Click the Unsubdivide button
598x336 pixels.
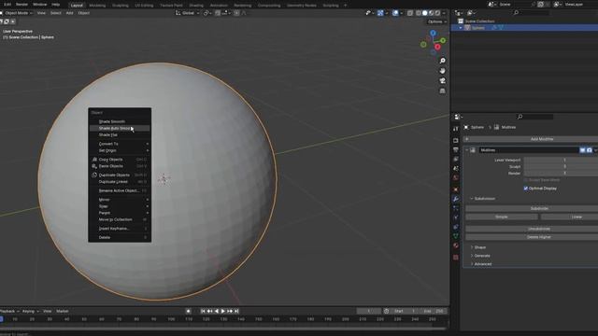tap(532, 229)
